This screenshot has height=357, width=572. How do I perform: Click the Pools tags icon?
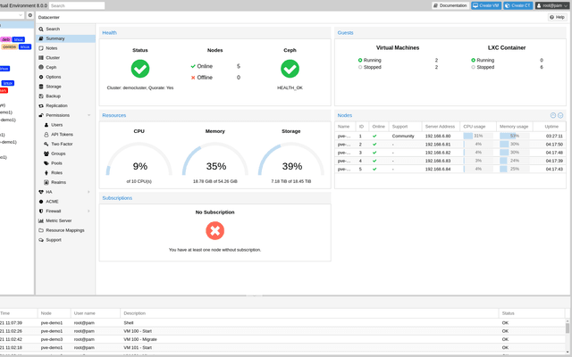point(46,163)
